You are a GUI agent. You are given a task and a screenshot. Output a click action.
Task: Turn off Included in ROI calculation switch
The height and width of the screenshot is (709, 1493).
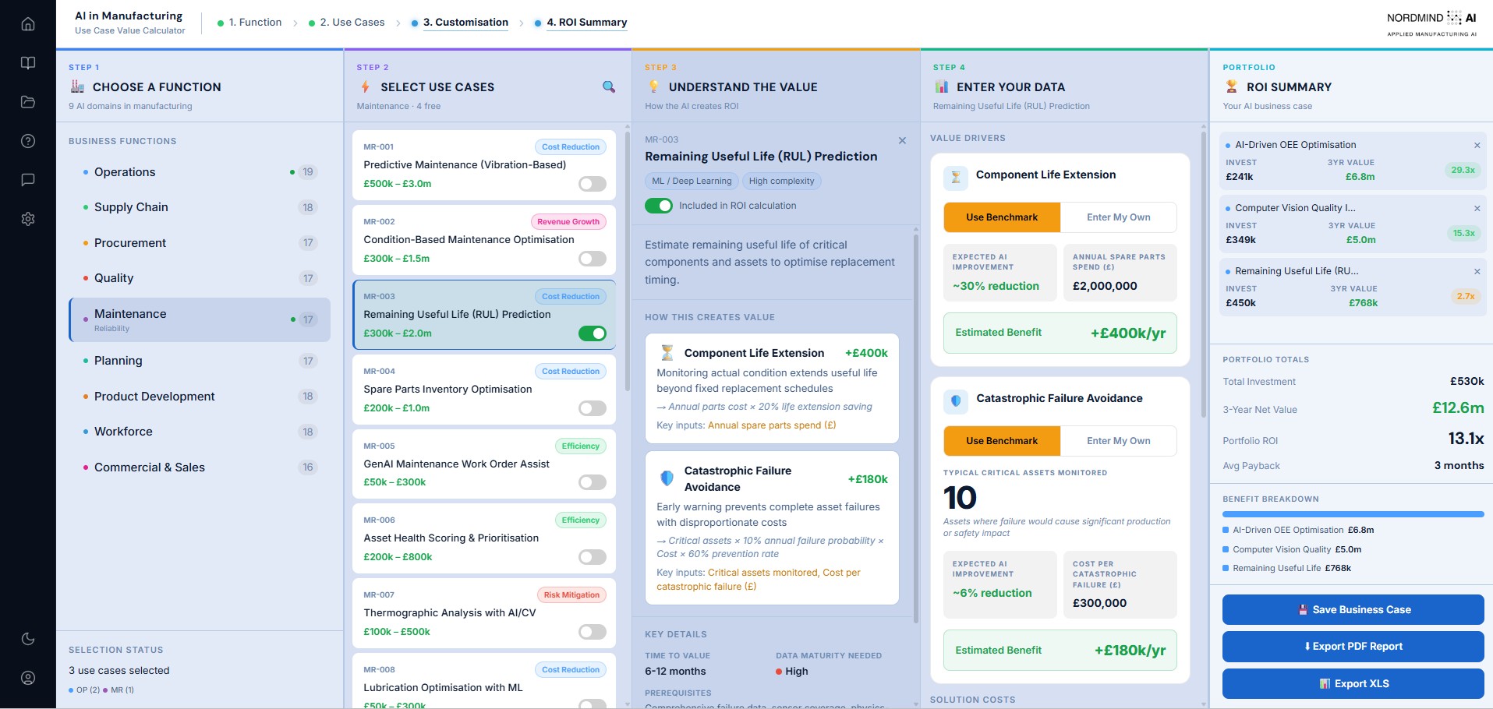659,206
